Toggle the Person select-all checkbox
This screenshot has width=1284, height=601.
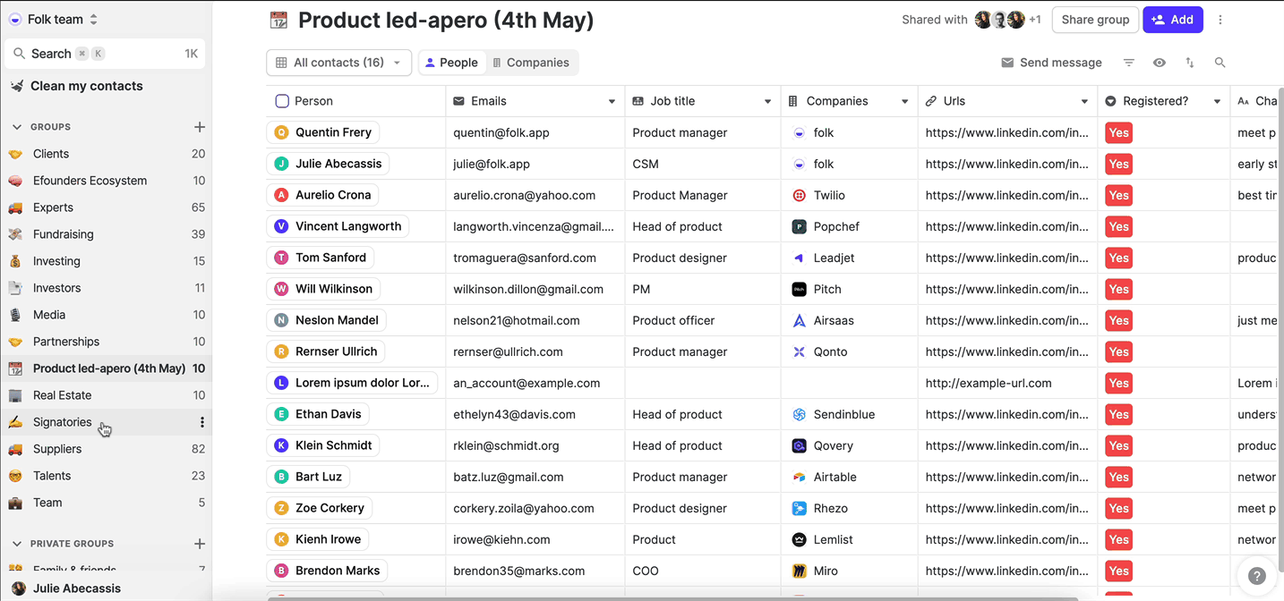pyautogui.click(x=282, y=101)
